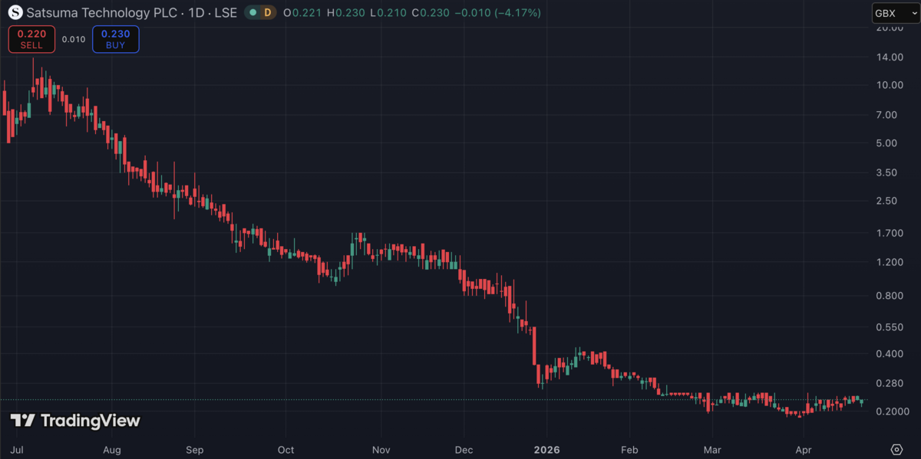Viewport: 921px width, 459px height.
Task: Click the TradingView logo
Action: click(x=75, y=421)
